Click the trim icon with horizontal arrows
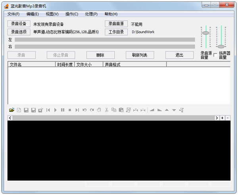Screen dimensions: 238x195 [x=143, y=110]
